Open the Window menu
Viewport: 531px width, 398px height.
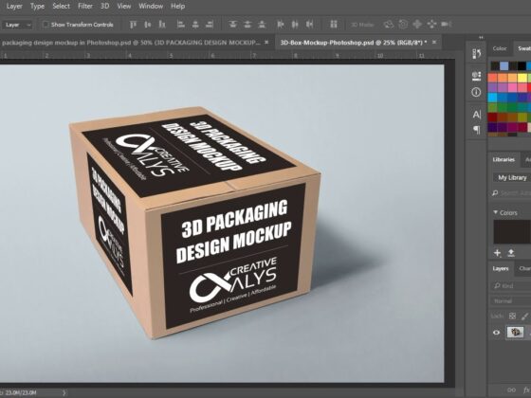pos(151,6)
